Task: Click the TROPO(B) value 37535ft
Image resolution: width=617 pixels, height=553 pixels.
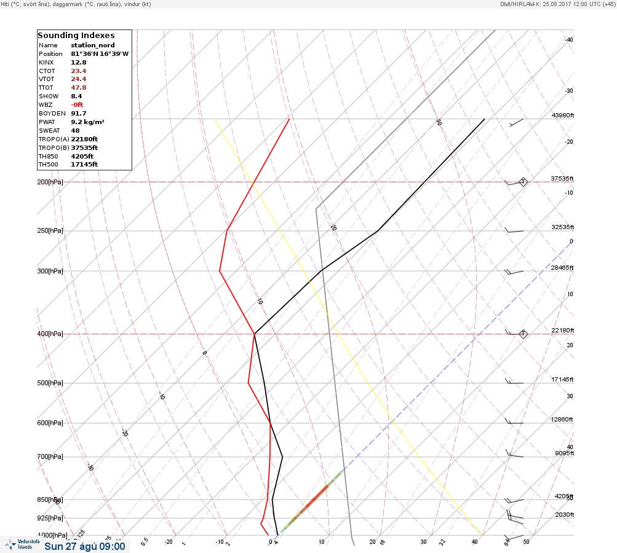Action: [x=84, y=148]
